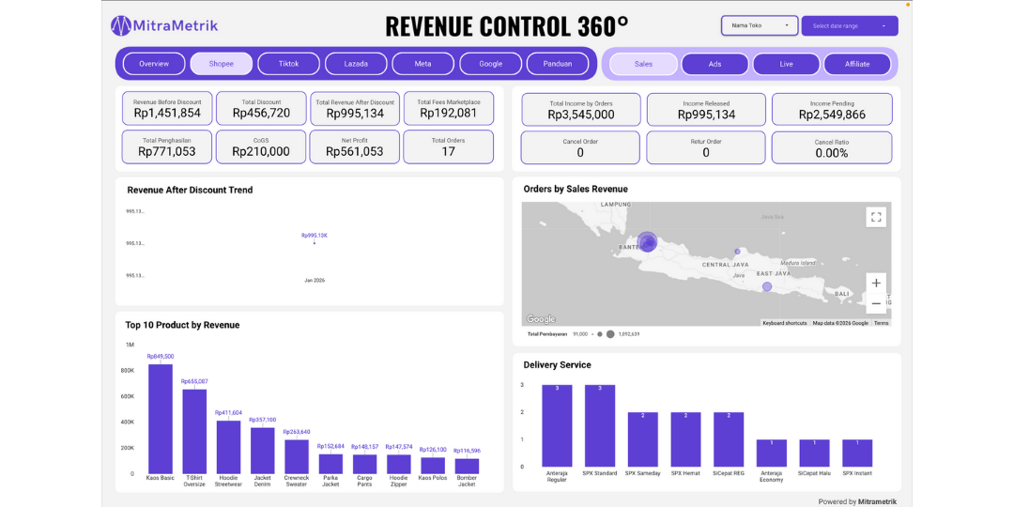The image size is (1014, 507).
Task: Click the Kaos Basic revenue bar
Action: point(161,419)
